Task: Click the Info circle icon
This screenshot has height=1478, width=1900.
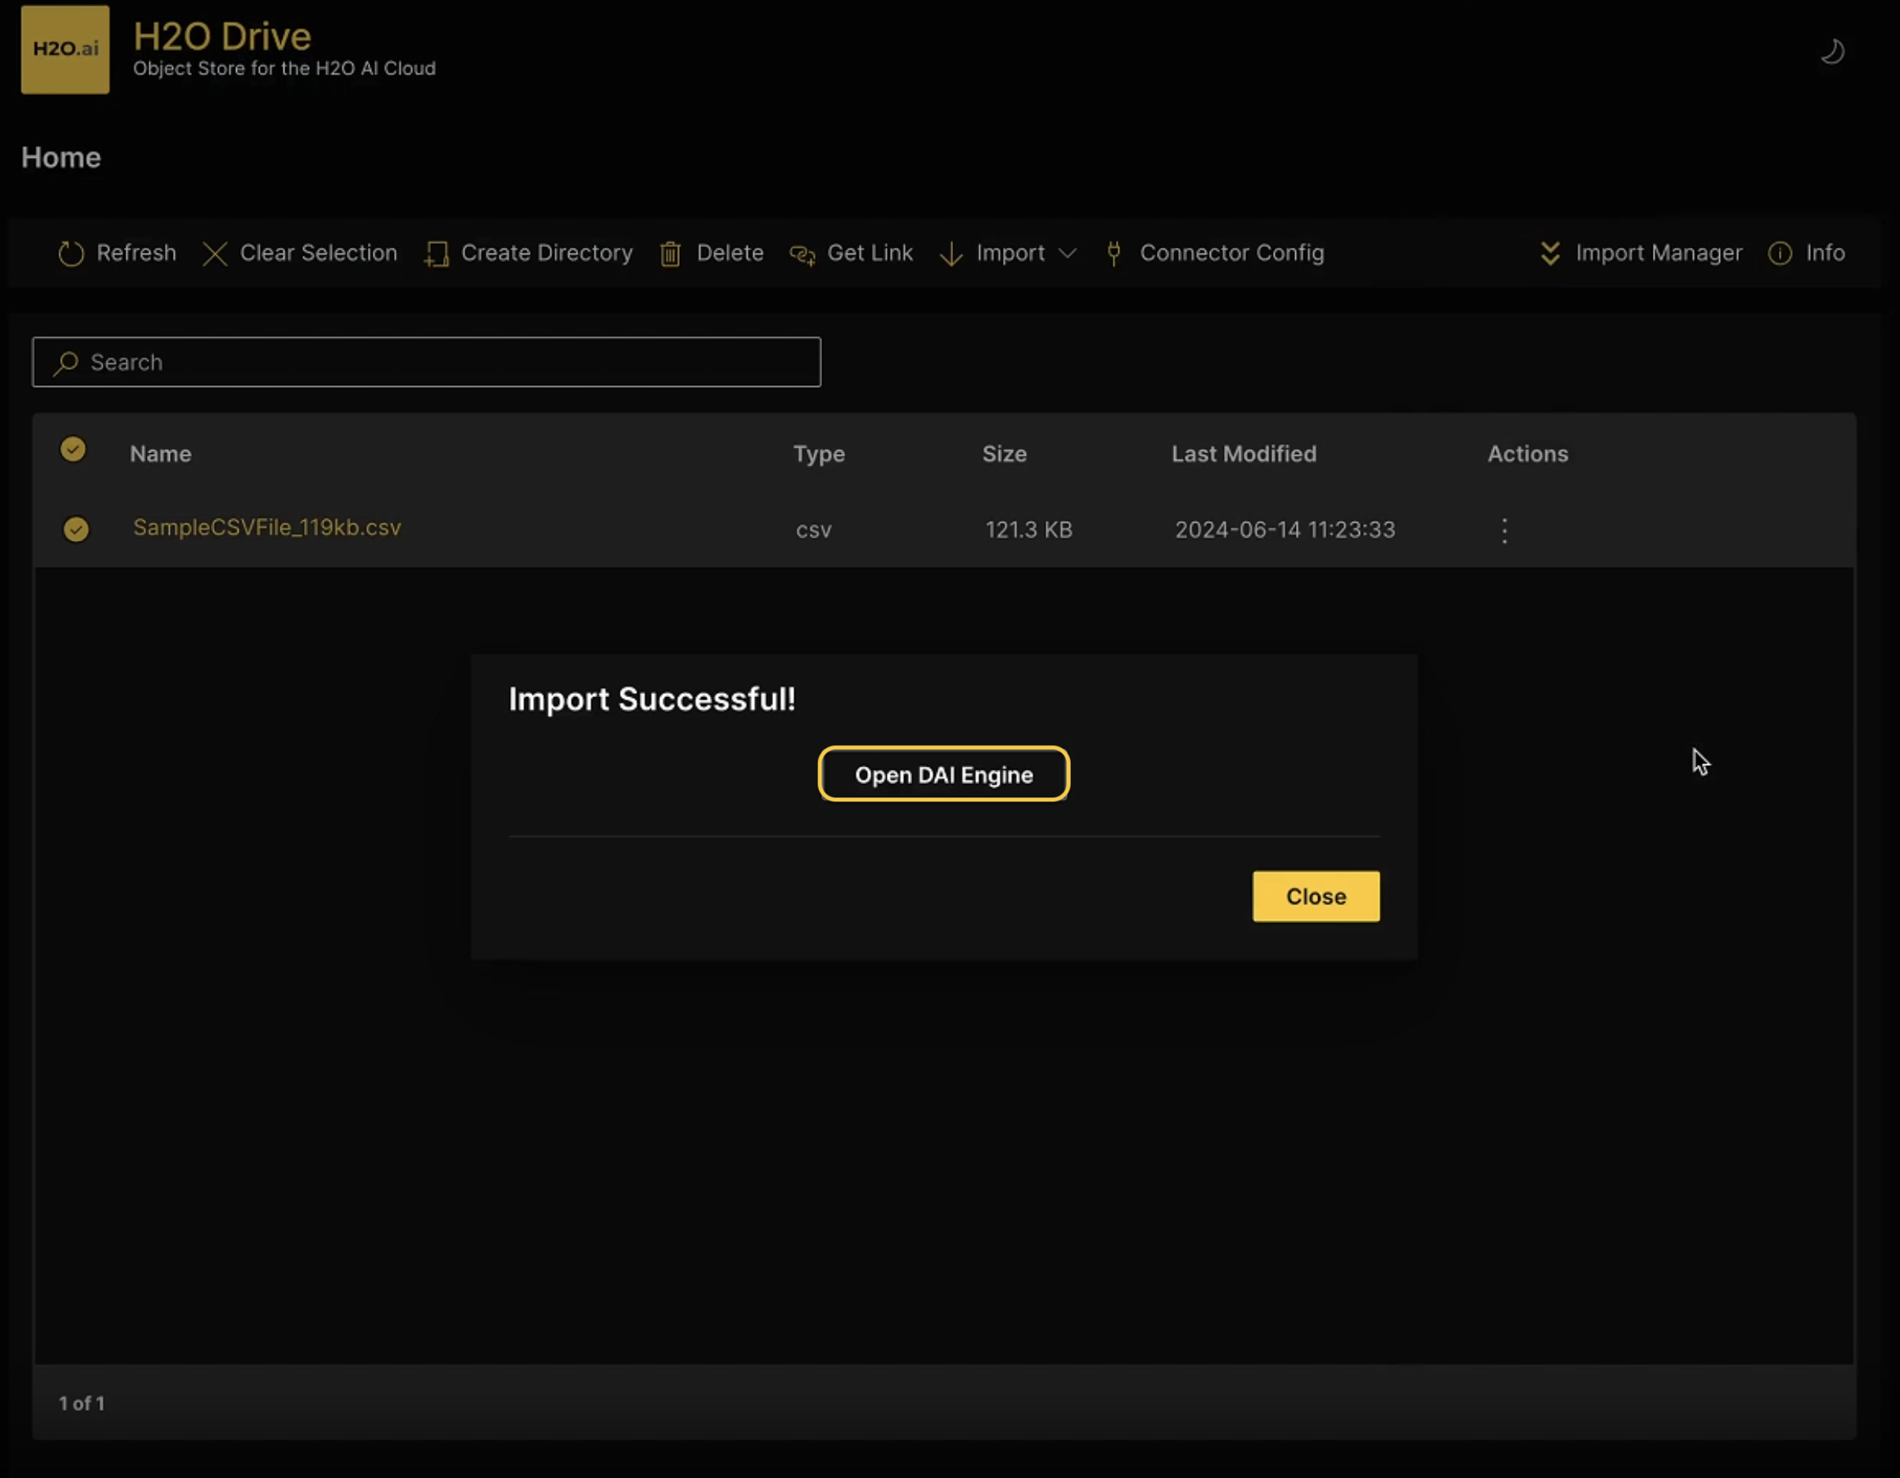Action: click(x=1780, y=253)
